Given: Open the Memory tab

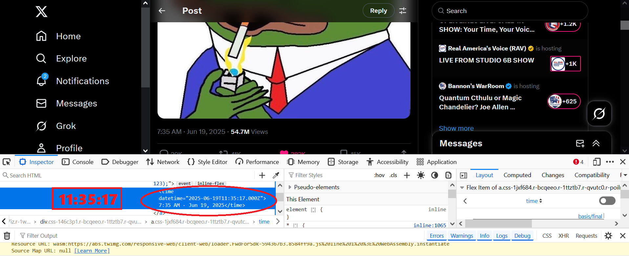Looking at the screenshot, I should [x=303, y=162].
